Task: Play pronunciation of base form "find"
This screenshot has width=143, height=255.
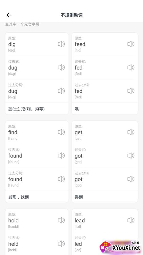Action: [61, 132]
